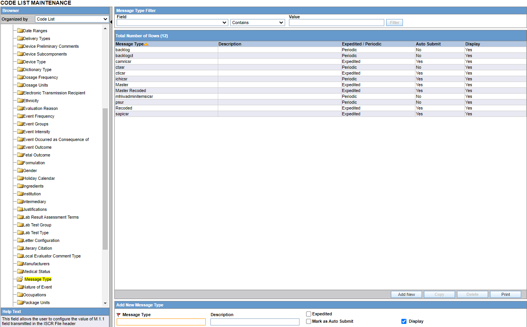Check the Expedited checkbox
Image resolution: width=527 pixels, height=327 pixels.
(308, 314)
